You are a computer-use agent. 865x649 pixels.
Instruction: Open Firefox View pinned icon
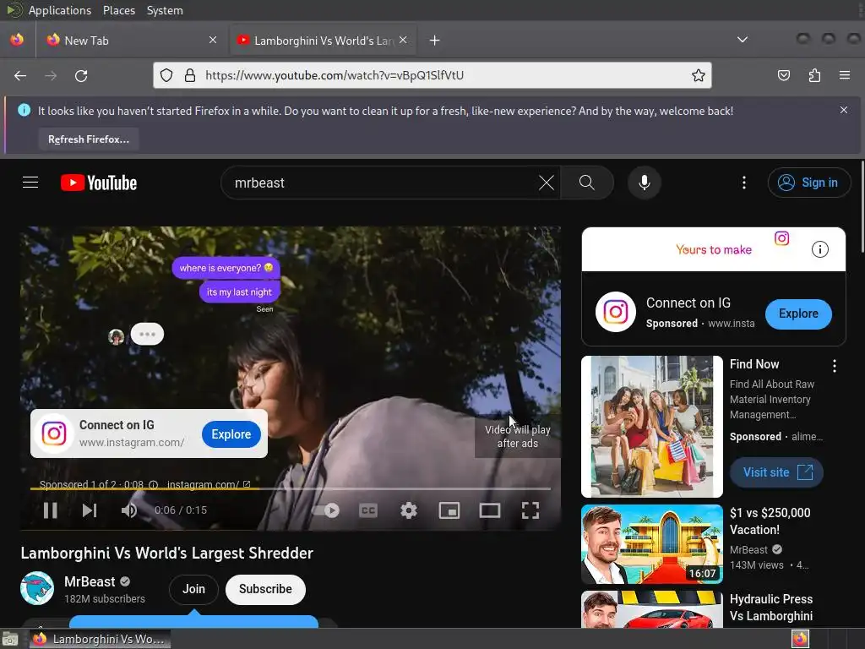coord(17,40)
